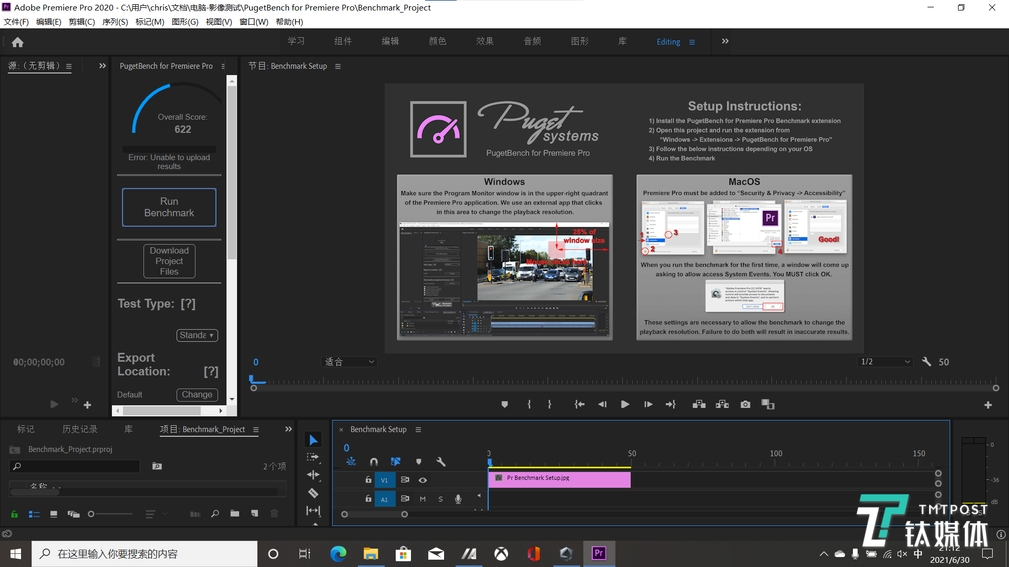Open program monitor wrench settings
This screenshot has width=1009, height=567.
tap(926, 362)
